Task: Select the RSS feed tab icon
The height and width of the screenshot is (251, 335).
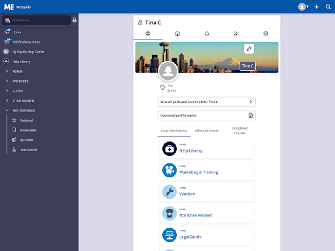Action: pos(236,33)
